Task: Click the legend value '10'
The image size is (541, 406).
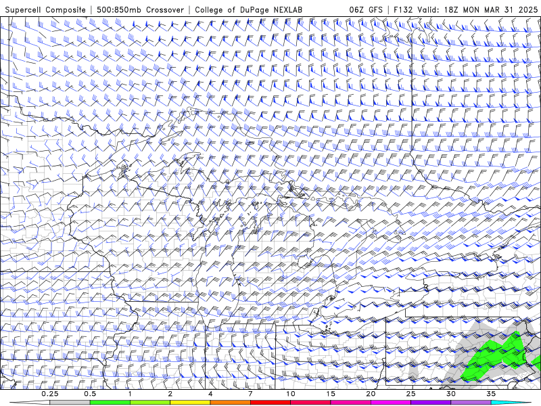Action: (x=291, y=394)
